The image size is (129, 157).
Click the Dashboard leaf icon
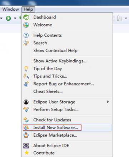(x=26, y=17)
